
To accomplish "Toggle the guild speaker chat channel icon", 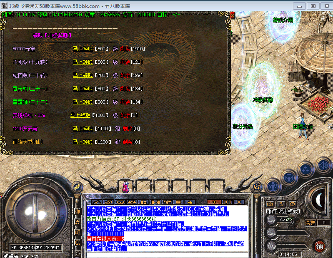I will click(78, 243).
